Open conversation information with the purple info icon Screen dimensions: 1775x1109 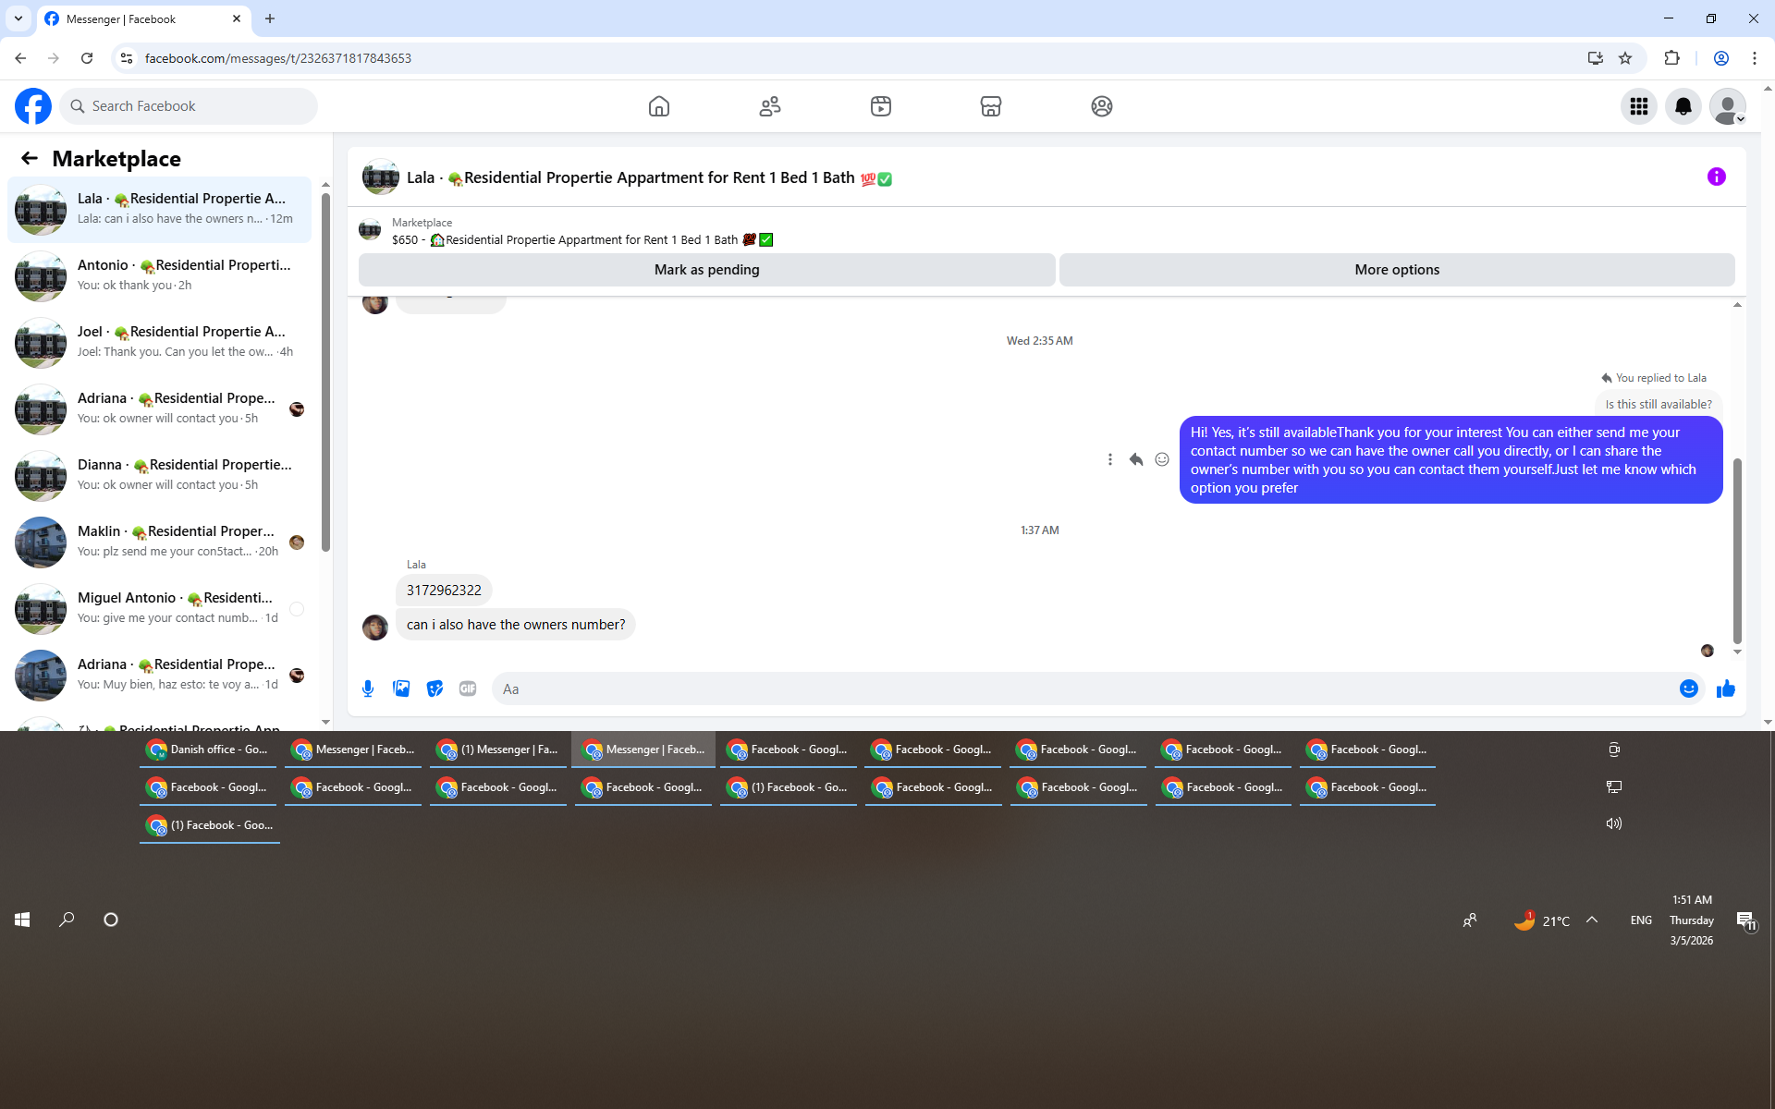1717,177
